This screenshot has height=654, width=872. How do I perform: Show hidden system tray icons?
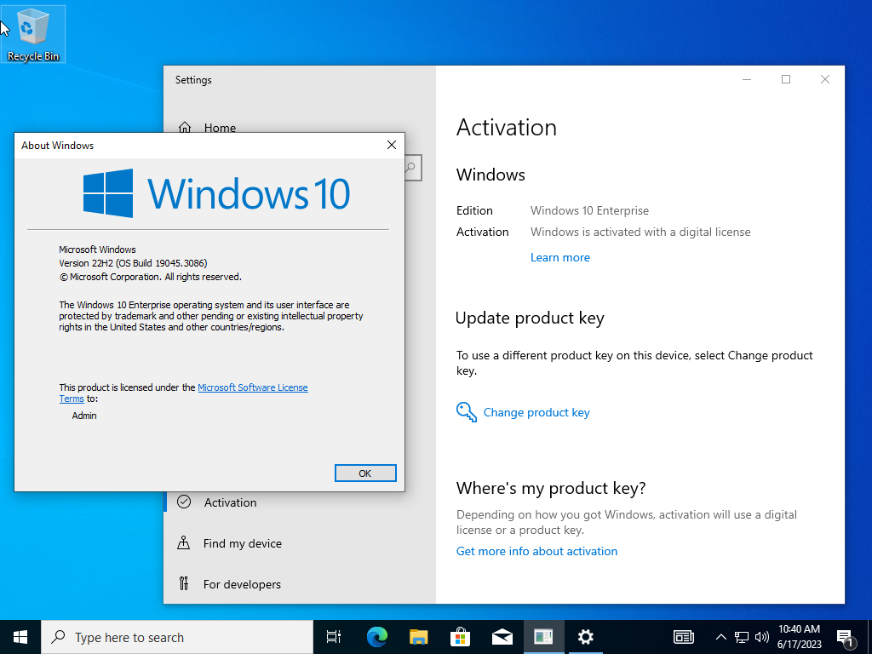pyautogui.click(x=720, y=637)
